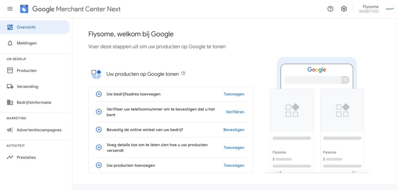Click the Flysome account name at top right
Screen dimensions: 397x190
point(370,7)
